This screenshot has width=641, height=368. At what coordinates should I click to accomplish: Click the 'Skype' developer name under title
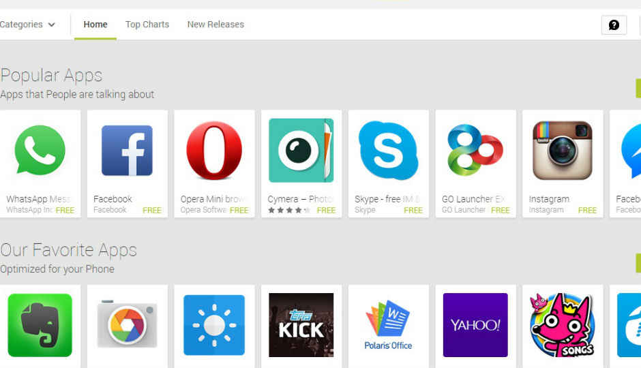coord(365,210)
